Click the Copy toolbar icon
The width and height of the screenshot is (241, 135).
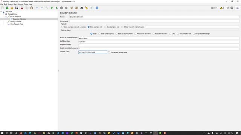(x=27, y=8)
